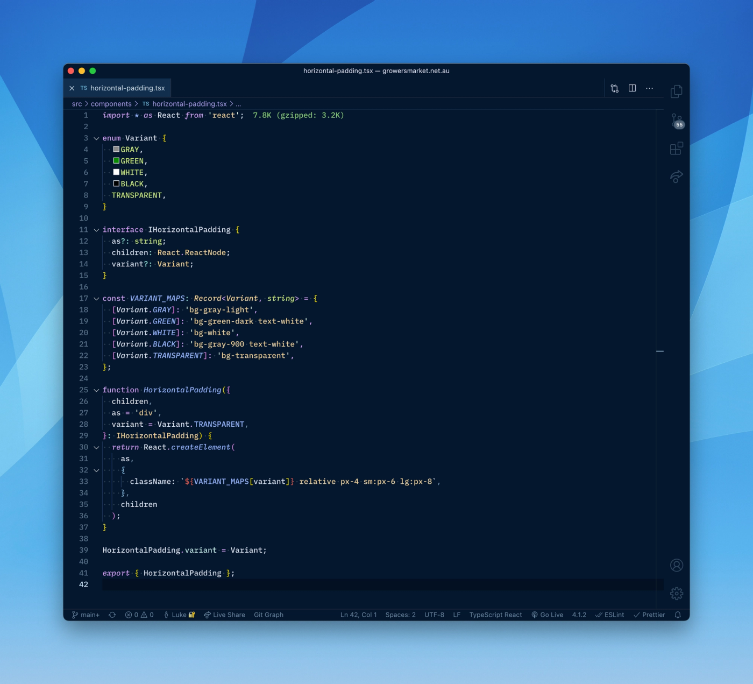Viewport: 753px width, 684px height.
Task: Collapse the Variant enum fold region
Action: pyautogui.click(x=96, y=138)
